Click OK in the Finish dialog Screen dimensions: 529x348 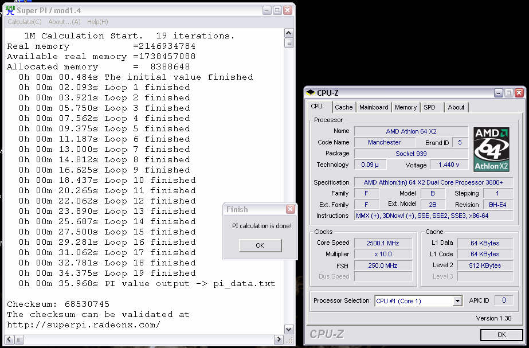(260, 245)
